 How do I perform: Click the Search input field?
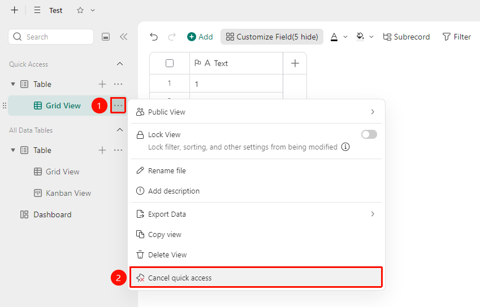point(51,37)
